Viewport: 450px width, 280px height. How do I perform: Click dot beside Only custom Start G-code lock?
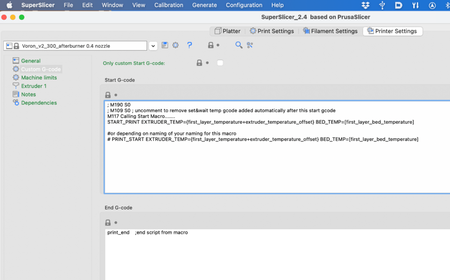207,63
